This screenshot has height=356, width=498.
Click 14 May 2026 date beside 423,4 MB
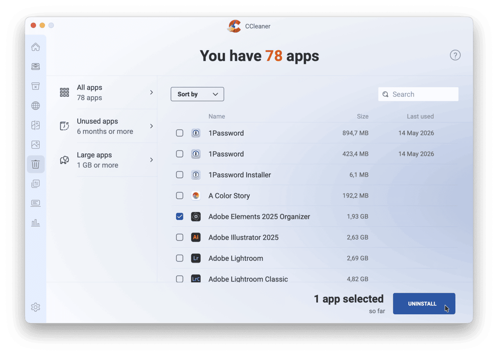(416, 154)
